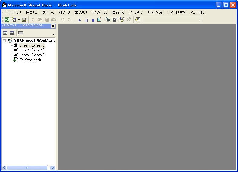Click View Code icon in project pane
The image size is (238, 172).
(5, 33)
